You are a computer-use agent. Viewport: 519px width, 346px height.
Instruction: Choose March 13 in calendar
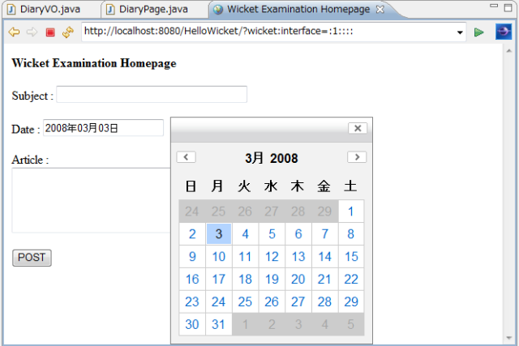(x=298, y=256)
